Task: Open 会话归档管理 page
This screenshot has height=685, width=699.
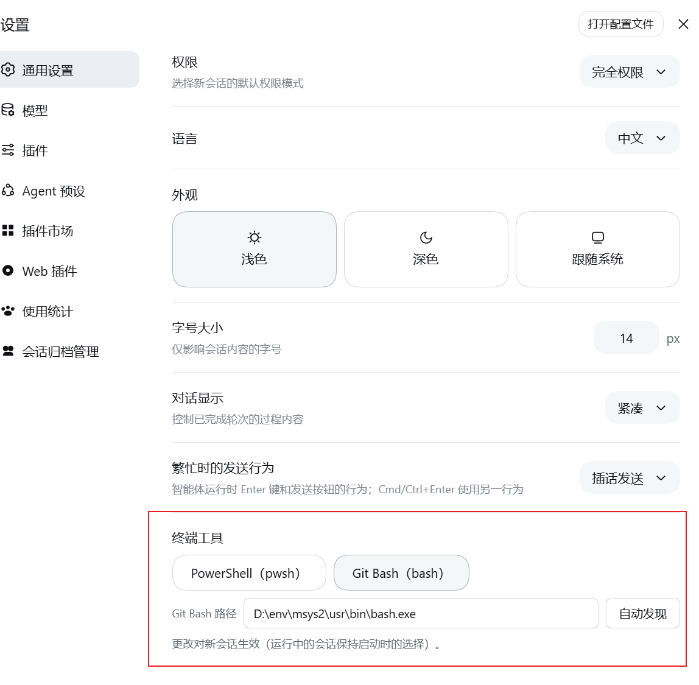Action: 69,351
